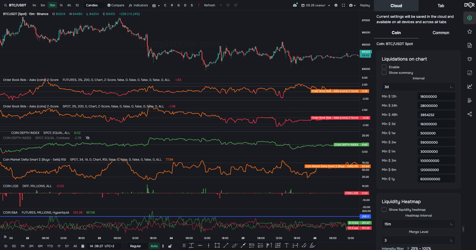Click the Replay button
Viewport: 476px width, 250px height.
[365, 5]
